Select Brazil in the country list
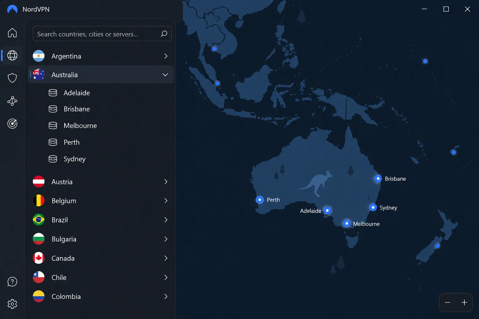The height and width of the screenshot is (319, 479). tap(101, 220)
